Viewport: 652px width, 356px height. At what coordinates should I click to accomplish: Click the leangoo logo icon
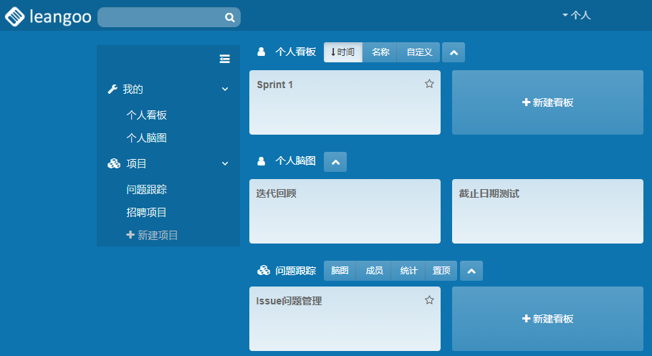[x=14, y=16]
